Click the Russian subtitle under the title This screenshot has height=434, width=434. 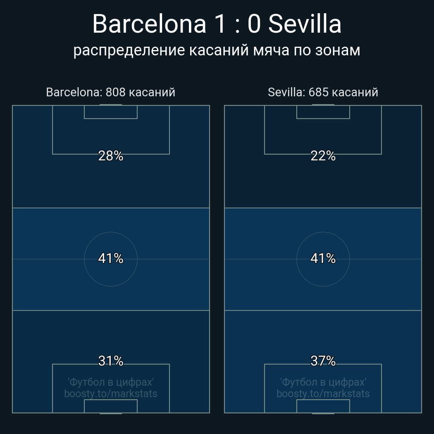217,50
